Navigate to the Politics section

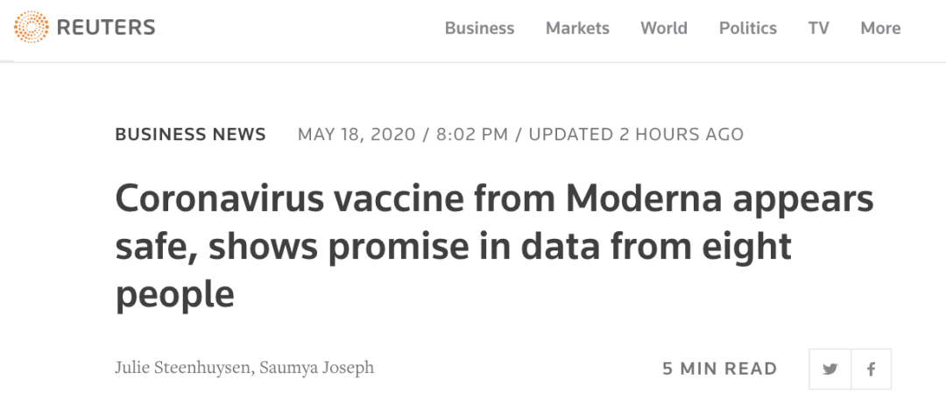click(748, 28)
